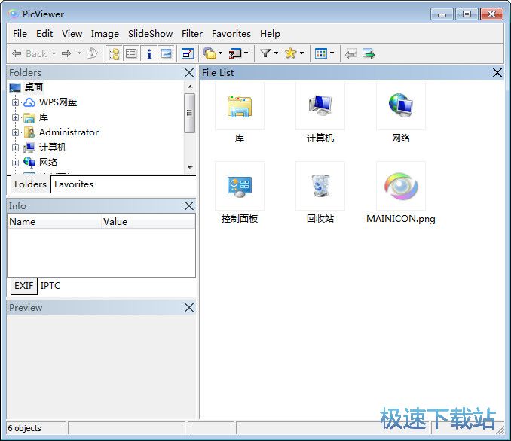Image resolution: width=511 pixels, height=441 pixels.
Task: Click the filter funnel icon
Action: [265, 53]
